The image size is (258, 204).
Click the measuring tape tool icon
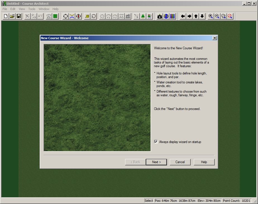tap(87, 16)
